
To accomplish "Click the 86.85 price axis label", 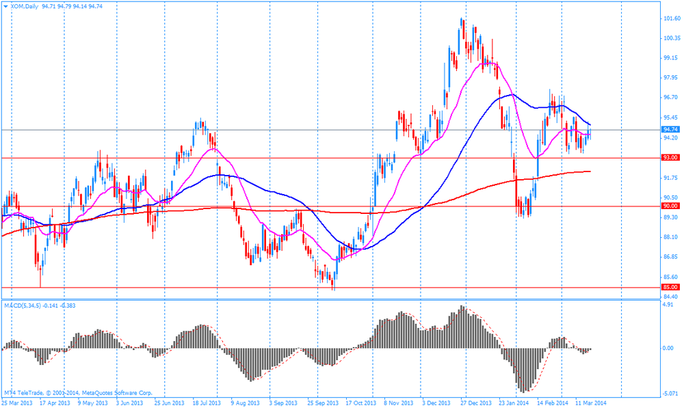I will (x=672, y=257).
